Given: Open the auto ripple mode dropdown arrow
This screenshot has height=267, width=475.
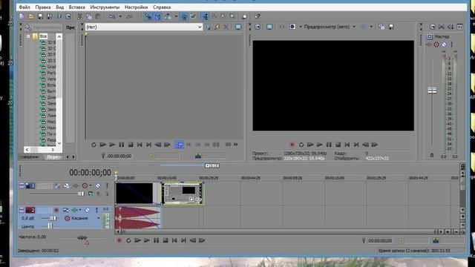Looking at the screenshot, I should [176, 16].
